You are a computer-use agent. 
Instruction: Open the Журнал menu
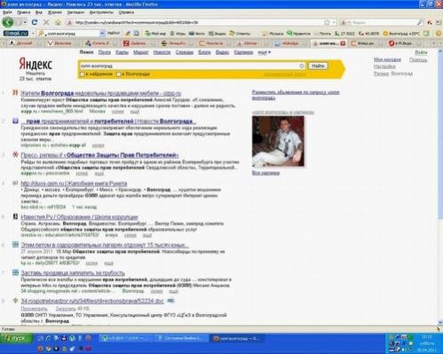55,12
